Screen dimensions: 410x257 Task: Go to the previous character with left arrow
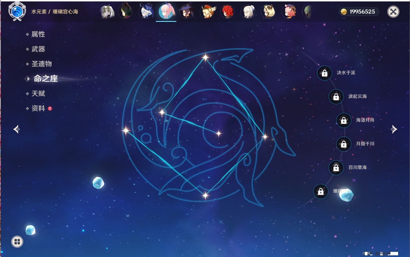[16, 129]
